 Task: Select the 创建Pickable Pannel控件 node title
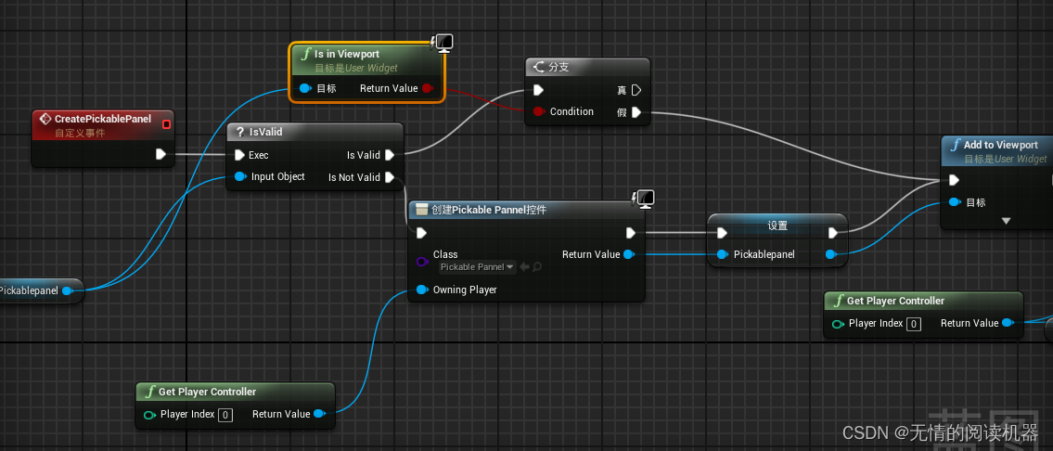pos(489,210)
